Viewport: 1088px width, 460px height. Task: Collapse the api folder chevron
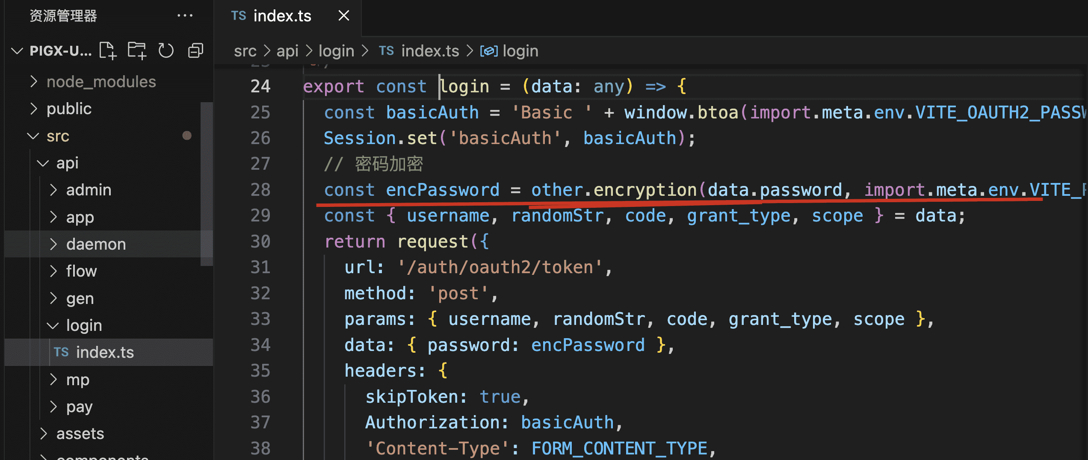(43, 163)
